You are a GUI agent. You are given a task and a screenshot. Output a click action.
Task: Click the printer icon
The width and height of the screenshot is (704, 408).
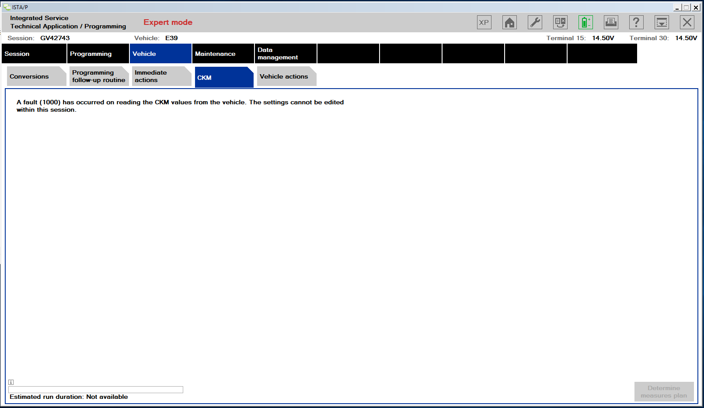pos(611,22)
